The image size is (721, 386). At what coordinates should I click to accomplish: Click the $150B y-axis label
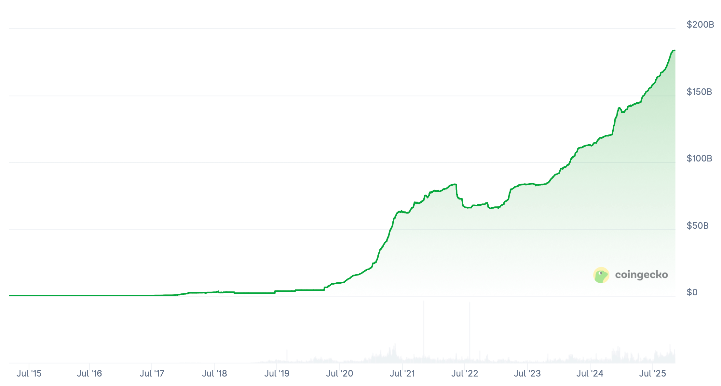[699, 92]
